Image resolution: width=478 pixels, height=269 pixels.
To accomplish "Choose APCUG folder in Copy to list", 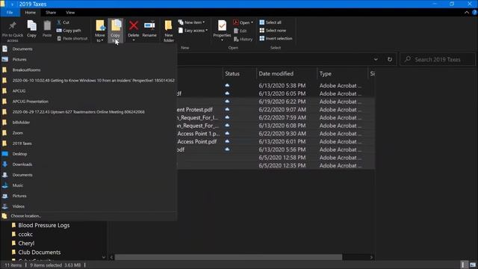I will (x=88, y=91).
